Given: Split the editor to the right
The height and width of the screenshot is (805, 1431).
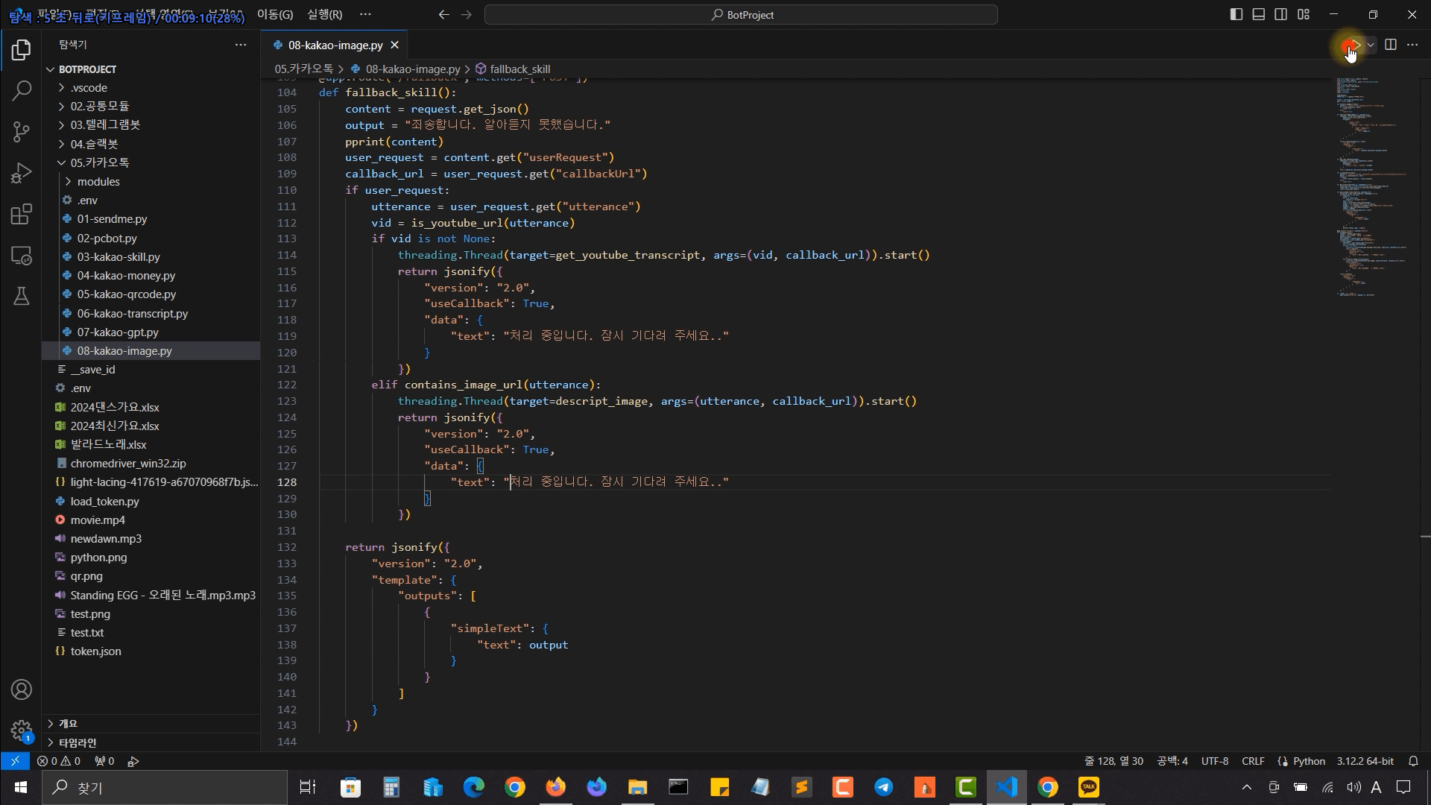Looking at the screenshot, I should (1390, 45).
